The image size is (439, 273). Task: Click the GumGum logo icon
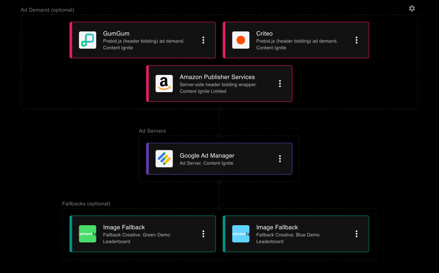[x=88, y=40]
